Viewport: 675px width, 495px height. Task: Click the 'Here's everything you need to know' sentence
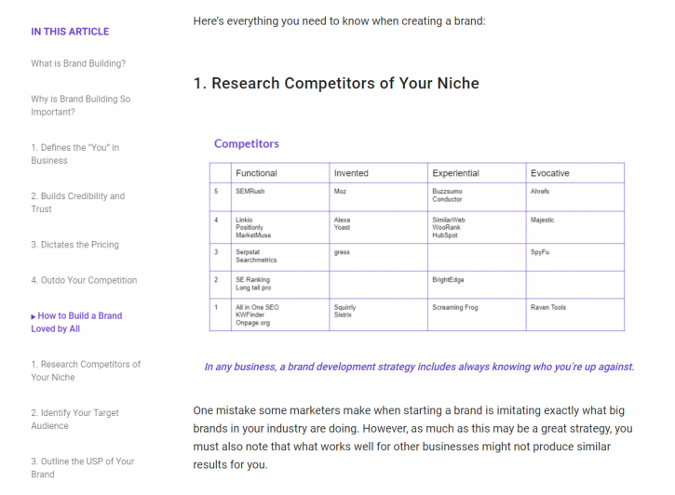coord(339,21)
